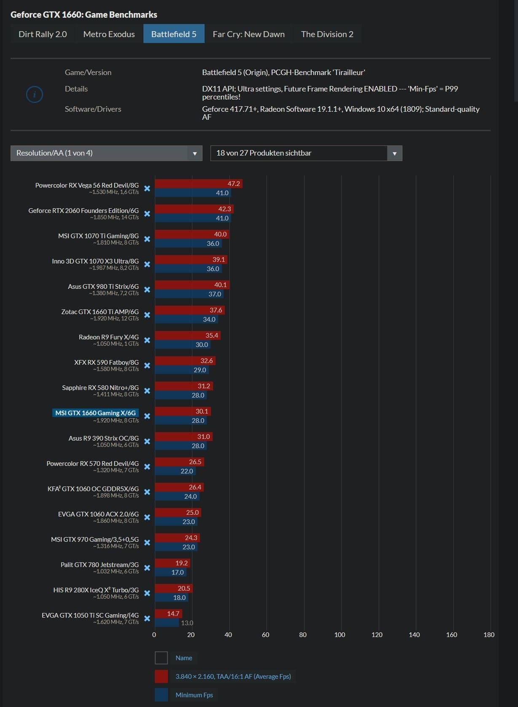Click the Palit GTX 780 Jetstream/3G label
Image resolution: width=518 pixels, height=707 pixels.
100,565
